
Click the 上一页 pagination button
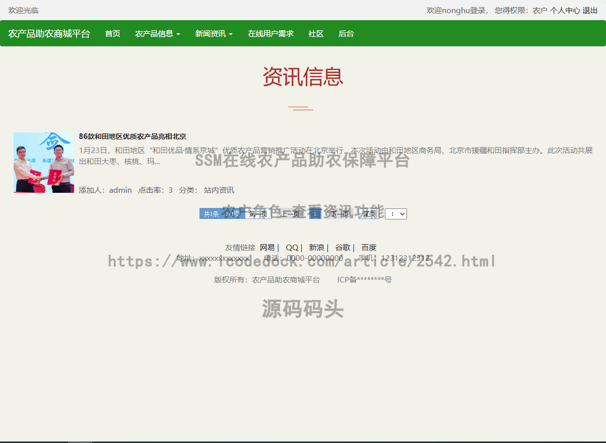tap(290, 214)
